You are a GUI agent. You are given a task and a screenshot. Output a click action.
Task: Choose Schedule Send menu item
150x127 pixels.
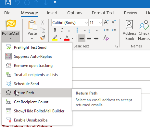point(37,84)
